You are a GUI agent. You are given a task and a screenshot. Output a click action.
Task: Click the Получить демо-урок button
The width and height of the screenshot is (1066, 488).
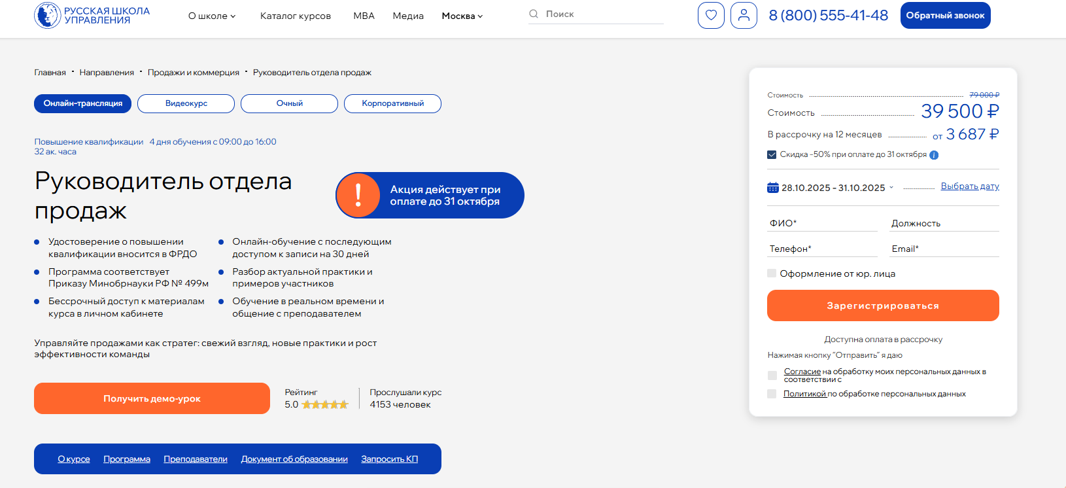[x=152, y=398]
